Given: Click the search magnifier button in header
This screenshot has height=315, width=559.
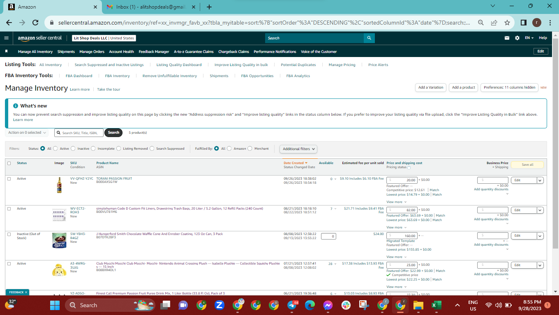Looking at the screenshot, I should tap(369, 38).
